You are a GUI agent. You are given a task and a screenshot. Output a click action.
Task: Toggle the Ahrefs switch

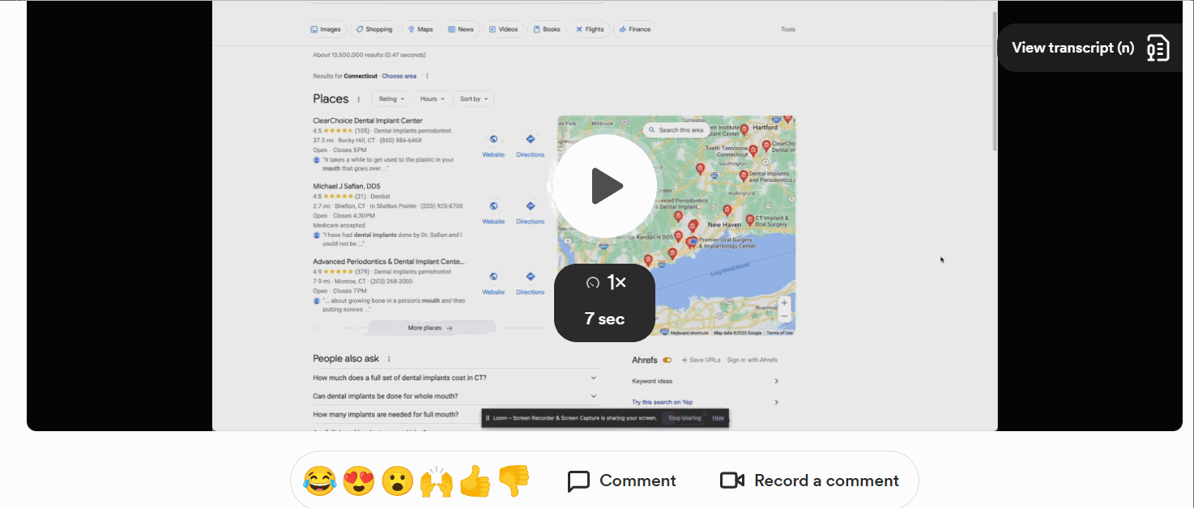(x=667, y=360)
